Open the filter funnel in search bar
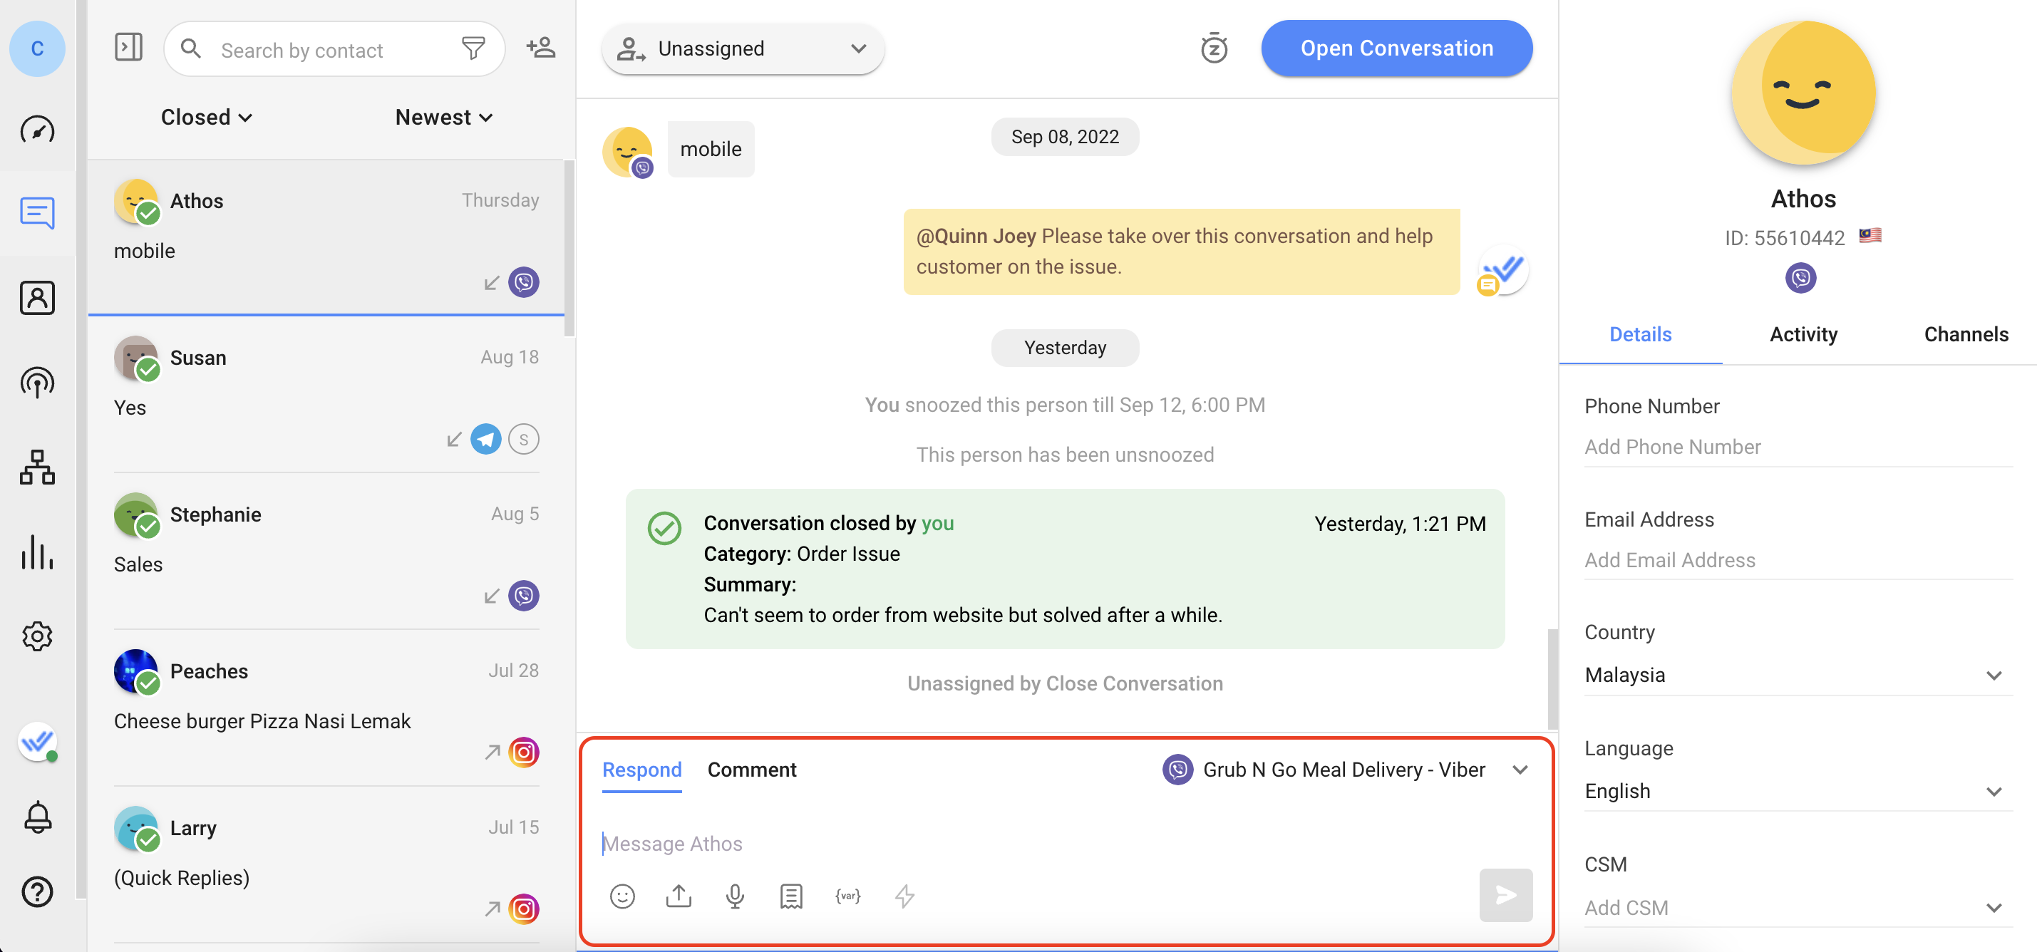Viewport: 2037px width, 952px height. [473, 49]
